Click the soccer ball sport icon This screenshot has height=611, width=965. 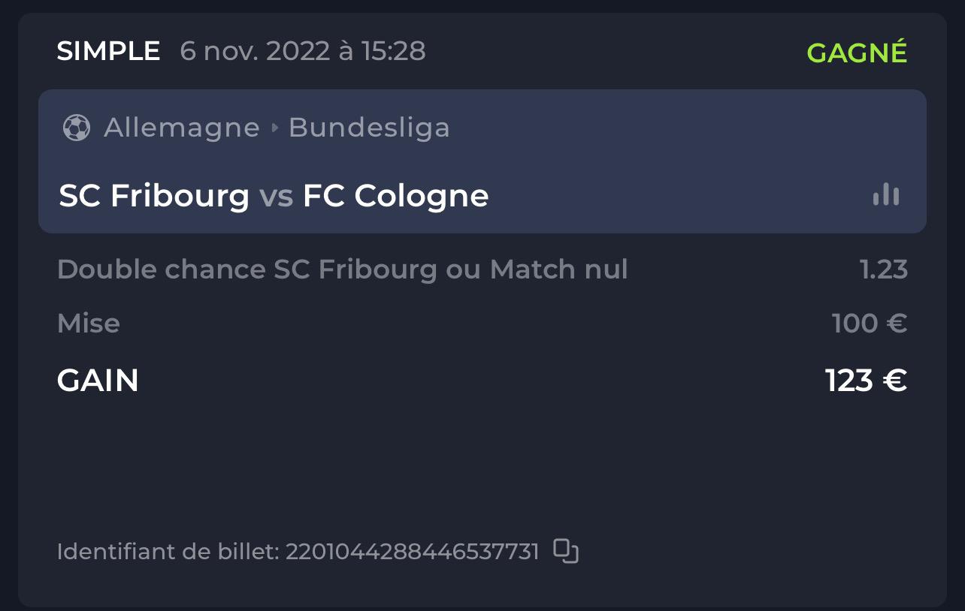[x=77, y=128]
